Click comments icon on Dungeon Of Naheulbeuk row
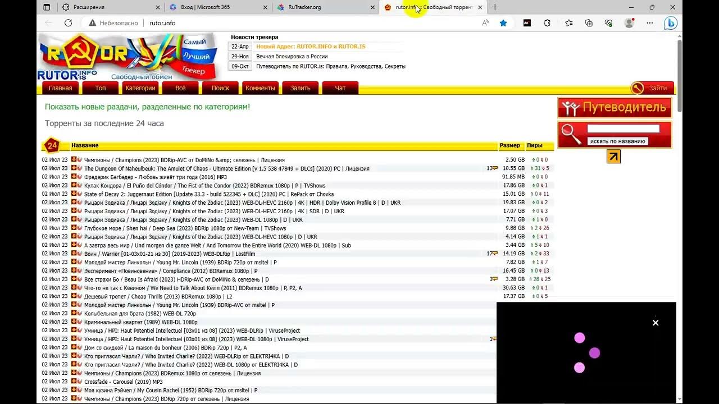Viewport: 719px width, 404px height. (x=495, y=168)
